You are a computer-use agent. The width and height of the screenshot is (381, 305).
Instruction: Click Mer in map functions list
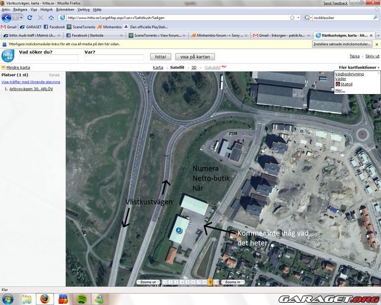[339, 91]
